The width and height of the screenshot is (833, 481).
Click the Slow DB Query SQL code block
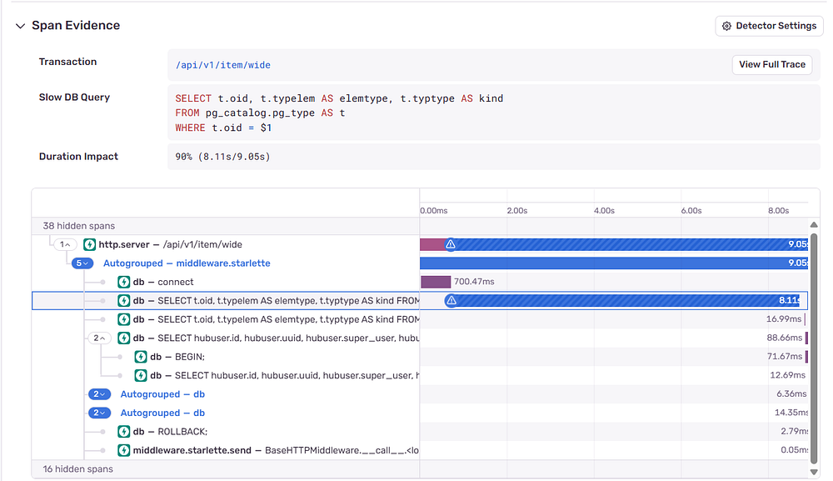[x=493, y=113]
